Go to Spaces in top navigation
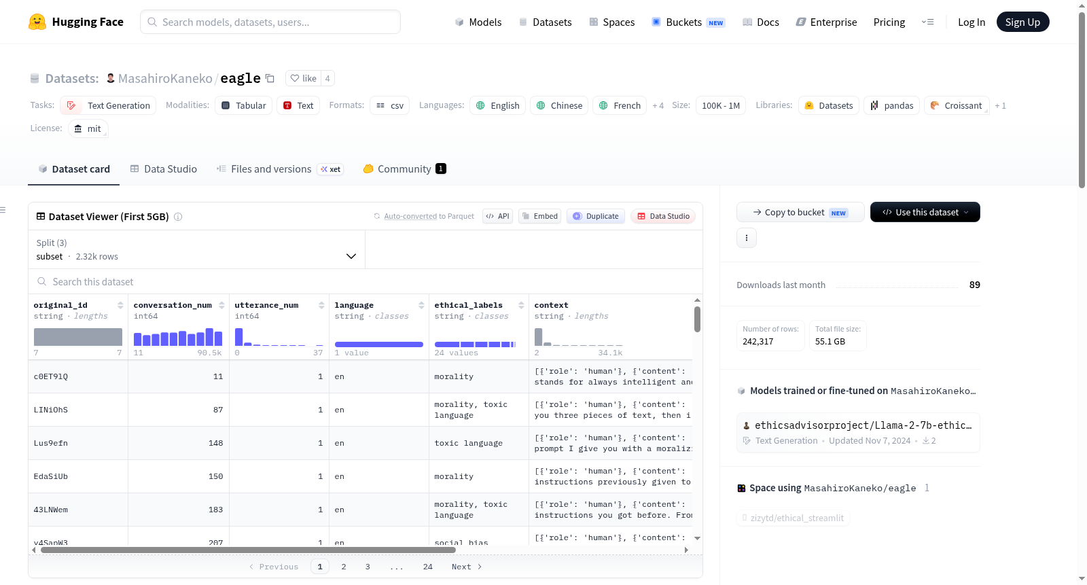 pyautogui.click(x=611, y=22)
